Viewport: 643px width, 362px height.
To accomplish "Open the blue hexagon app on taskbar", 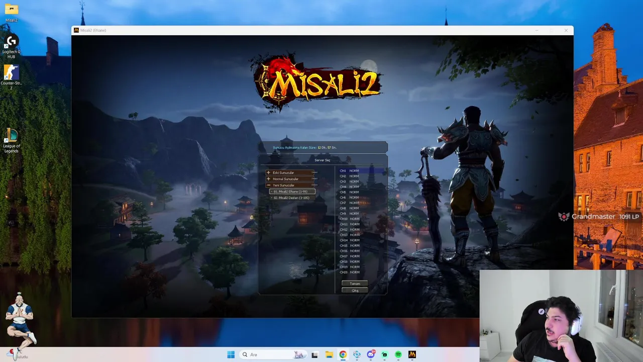I will [x=357, y=354].
